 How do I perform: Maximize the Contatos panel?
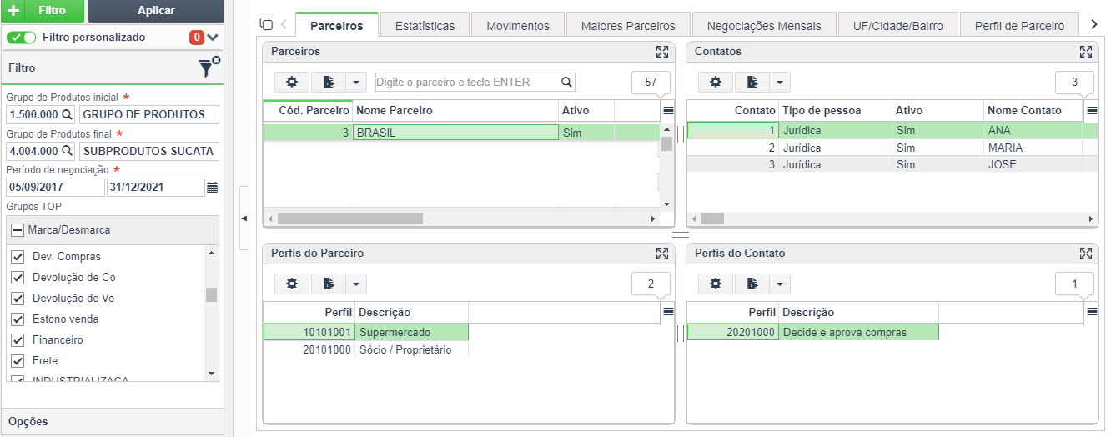[x=1086, y=52]
